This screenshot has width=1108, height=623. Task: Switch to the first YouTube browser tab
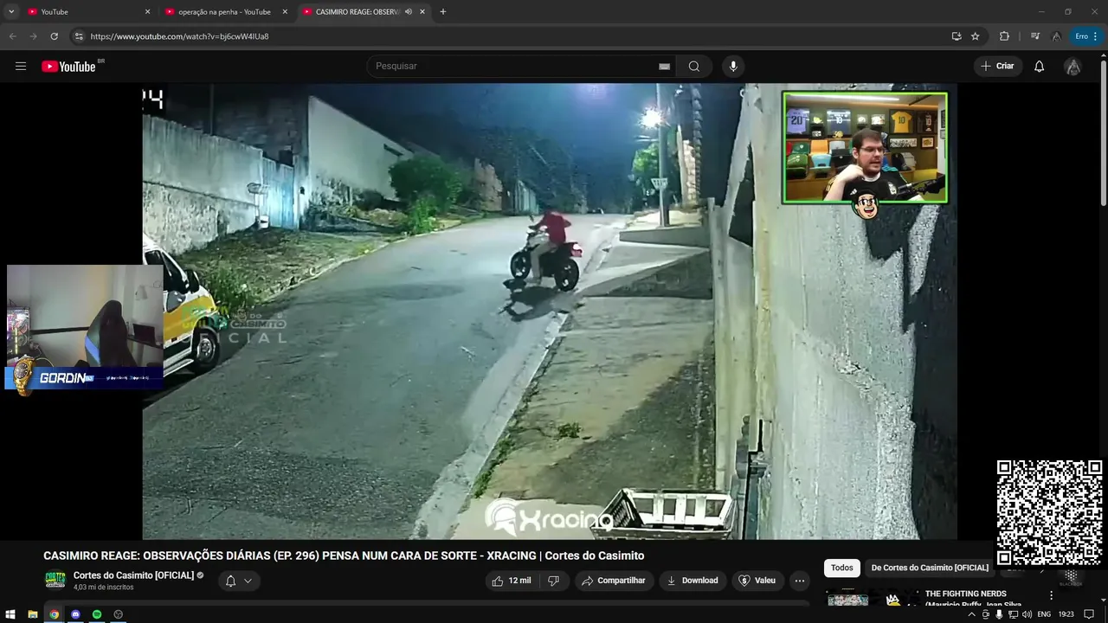[87, 12]
